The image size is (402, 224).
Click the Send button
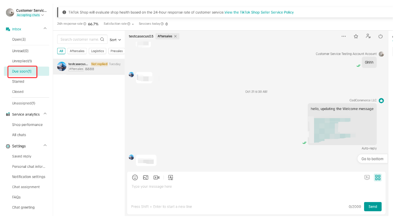[372, 206]
